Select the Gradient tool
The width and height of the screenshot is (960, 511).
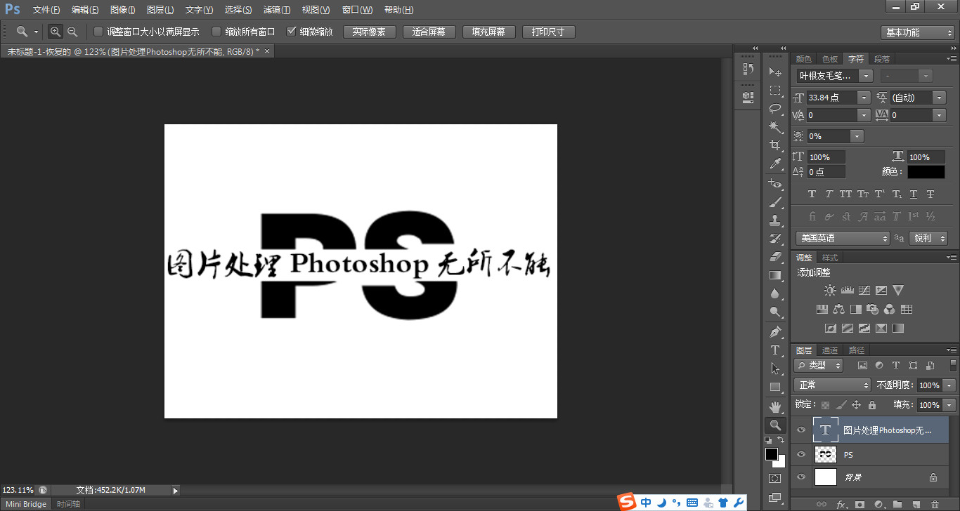[775, 275]
